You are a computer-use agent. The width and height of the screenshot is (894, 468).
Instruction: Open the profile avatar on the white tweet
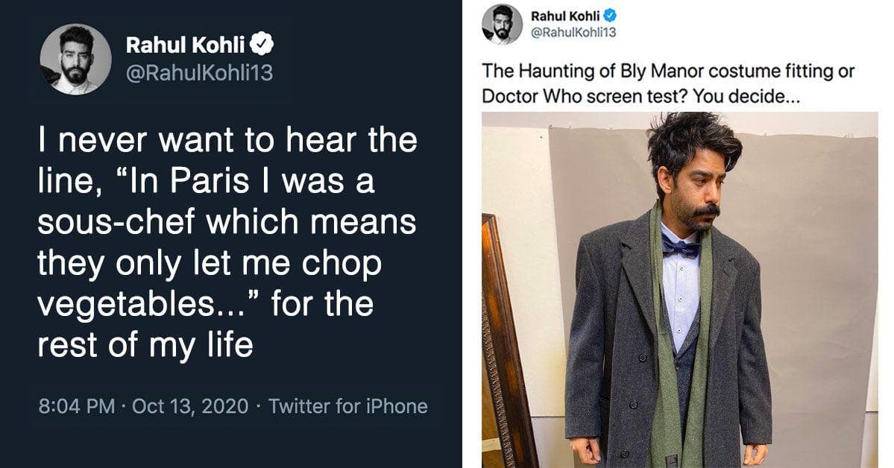tap(502, 25)
